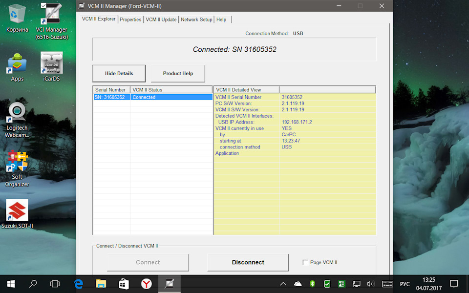Select the SN: 31605352 device row
Image resolution: width=469 pixels, height=293 pixels.
pos(153,97)
